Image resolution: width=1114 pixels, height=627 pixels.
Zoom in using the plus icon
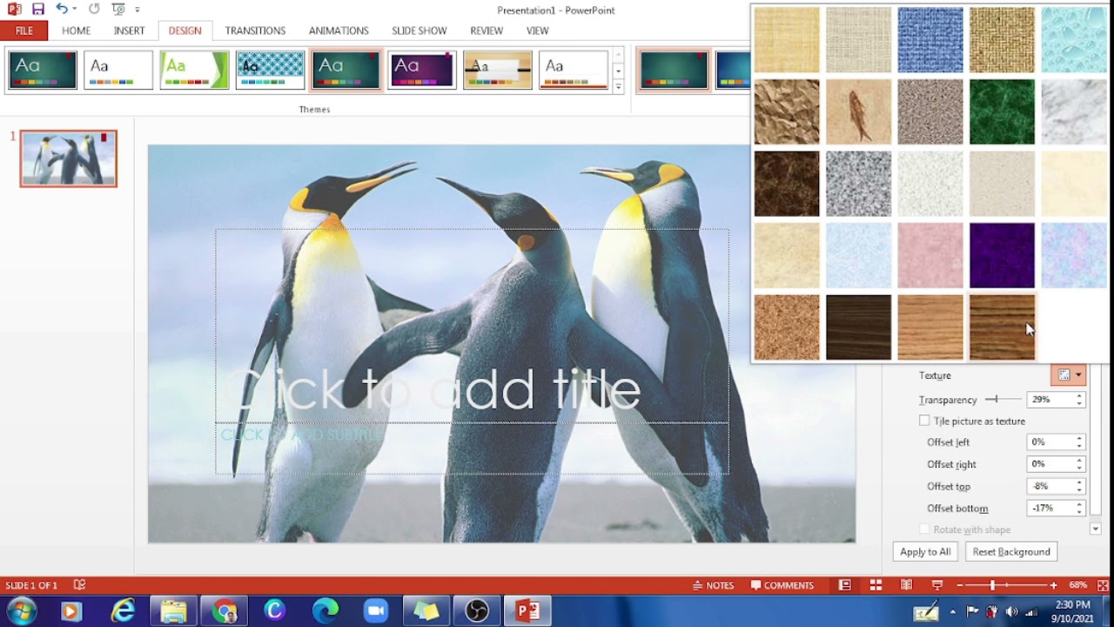(1053, 585)
